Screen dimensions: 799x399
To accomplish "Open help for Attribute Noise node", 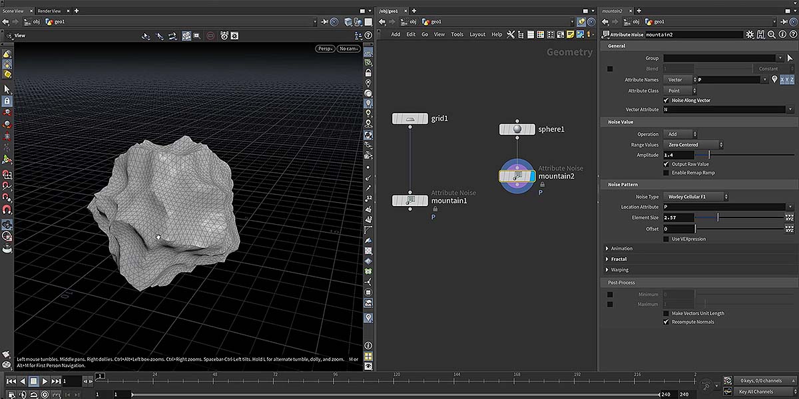I will 792,35.
